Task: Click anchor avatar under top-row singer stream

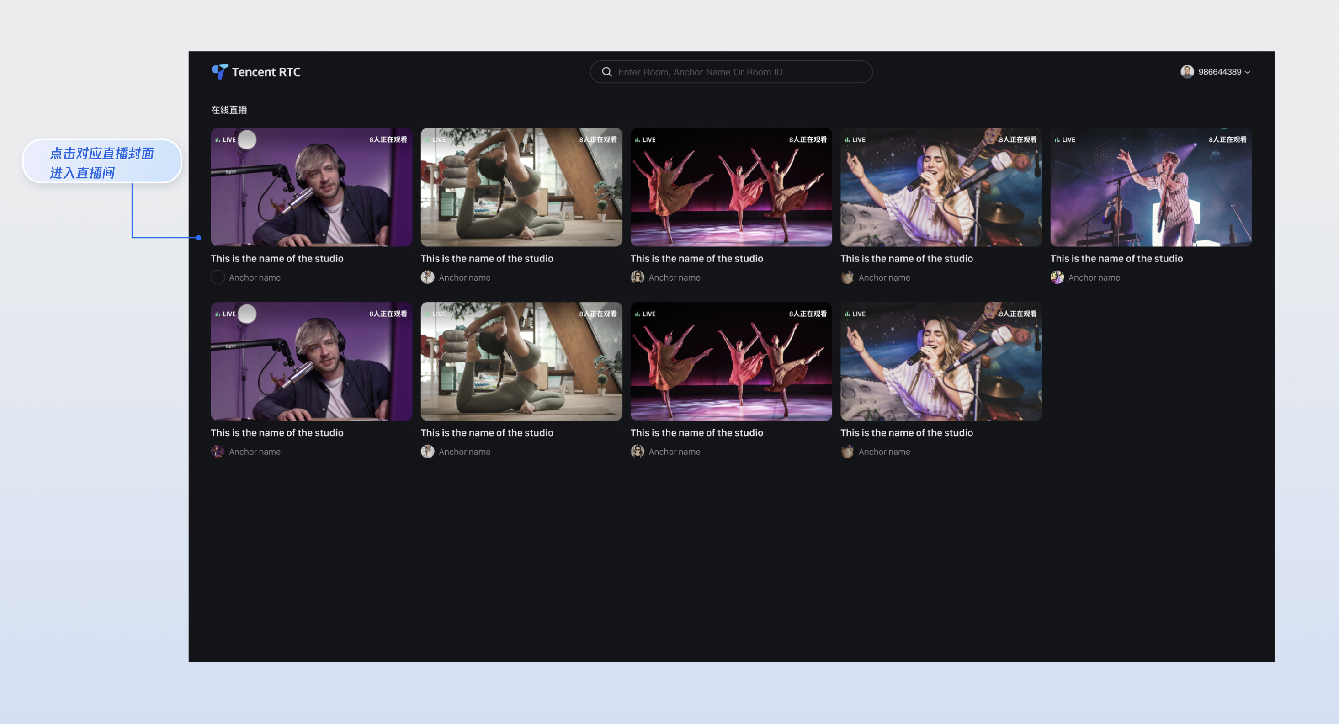Action: point(847,277)
